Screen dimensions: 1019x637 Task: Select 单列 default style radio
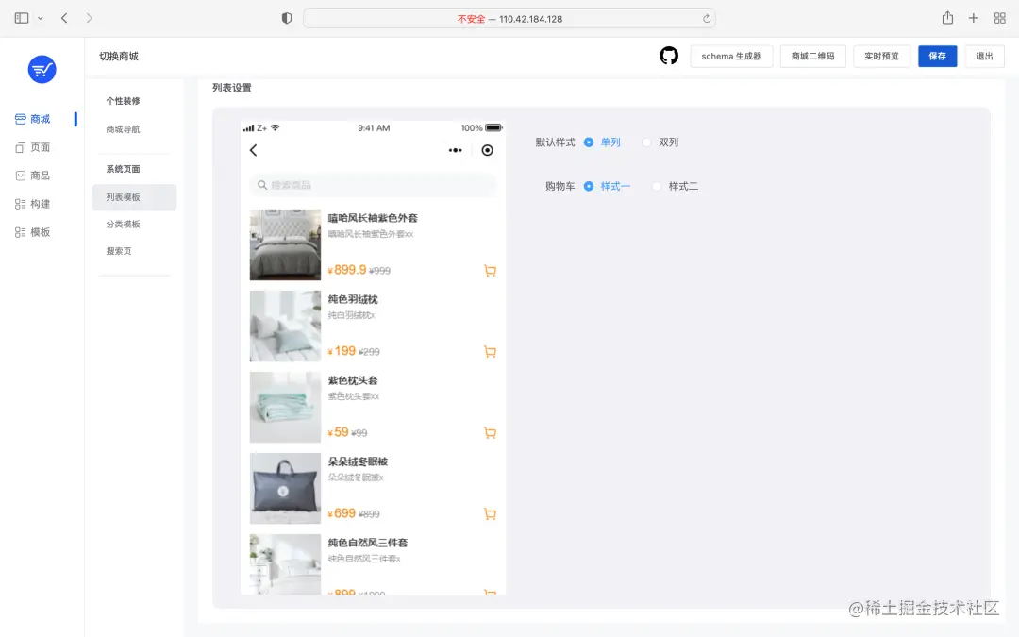[589, 142]
